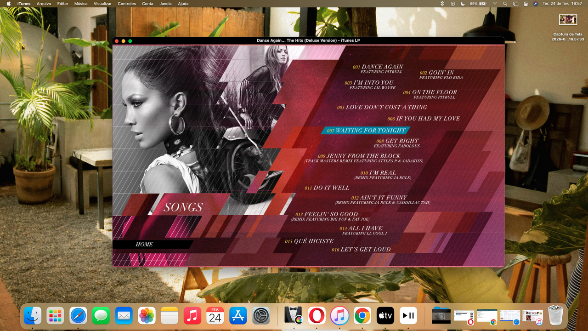This screenshot has width=588, height=331.
Task: Open Control Center in menu bar
Action: pyautogui.click(x=526, y=4)
